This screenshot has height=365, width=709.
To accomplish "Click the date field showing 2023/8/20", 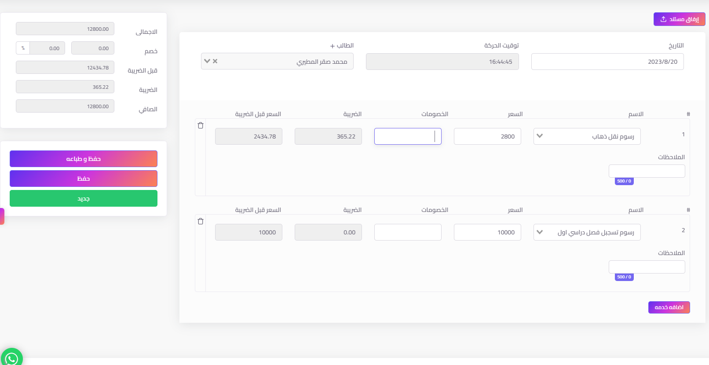I will coord(607,62).
